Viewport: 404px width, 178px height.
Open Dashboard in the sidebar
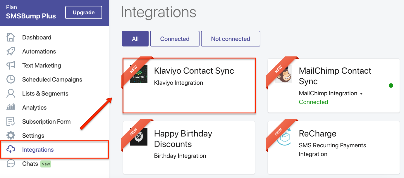click(x=37, y=37)
